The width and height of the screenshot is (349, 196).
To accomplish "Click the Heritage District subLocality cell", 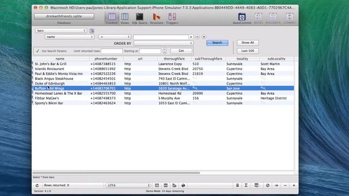I will coord(274,98).
